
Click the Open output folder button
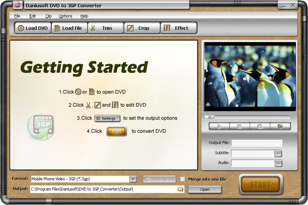coord(205,189)
